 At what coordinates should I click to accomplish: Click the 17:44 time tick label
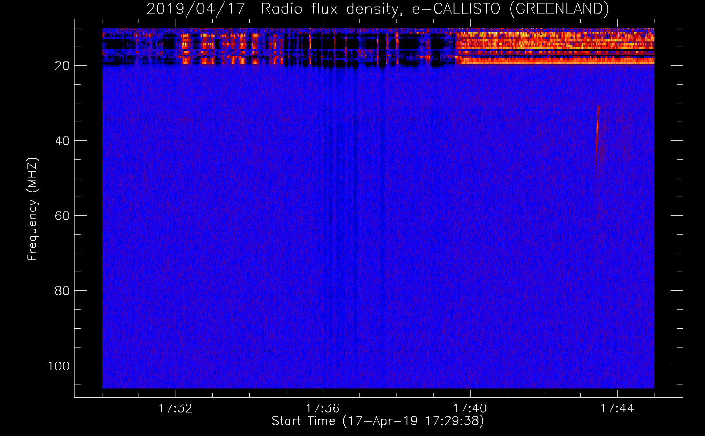pyautogui.click(x=617, y=409)
